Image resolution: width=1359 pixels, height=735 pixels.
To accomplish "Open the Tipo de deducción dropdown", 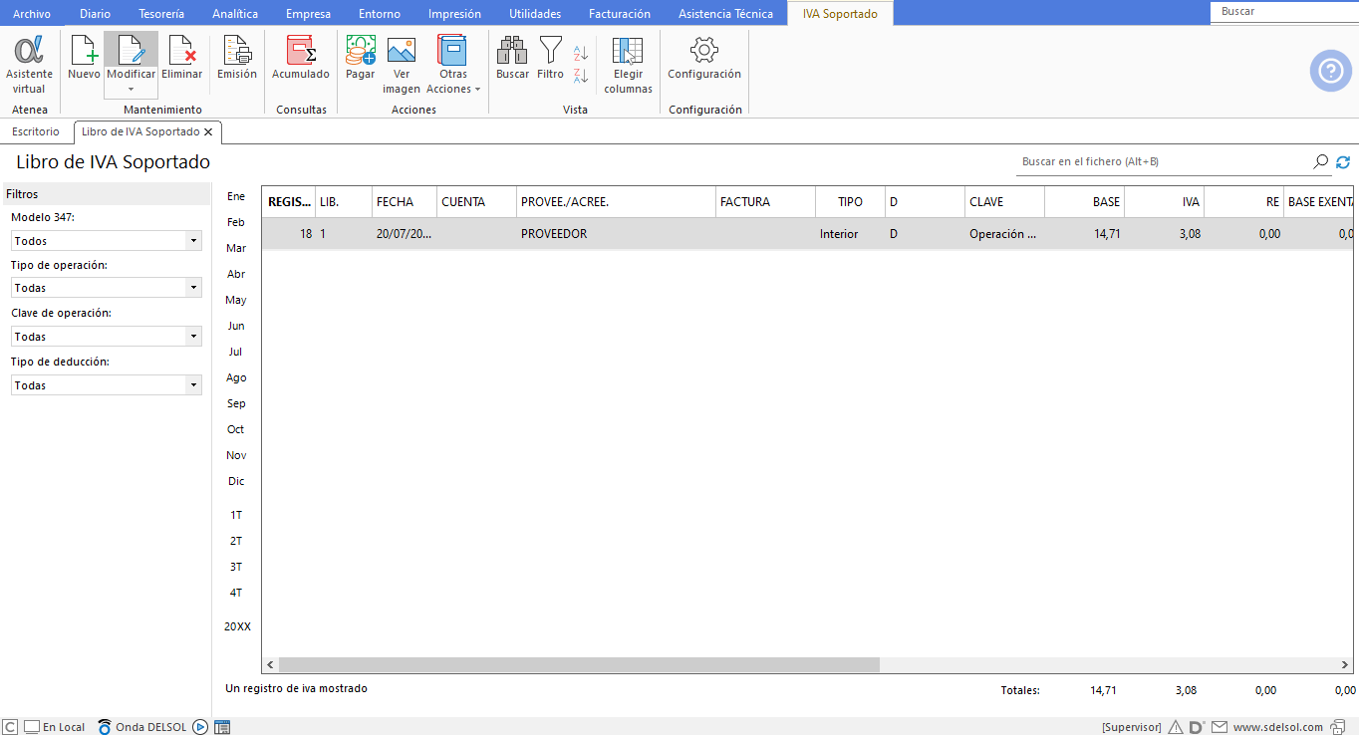I will [107, 385].
